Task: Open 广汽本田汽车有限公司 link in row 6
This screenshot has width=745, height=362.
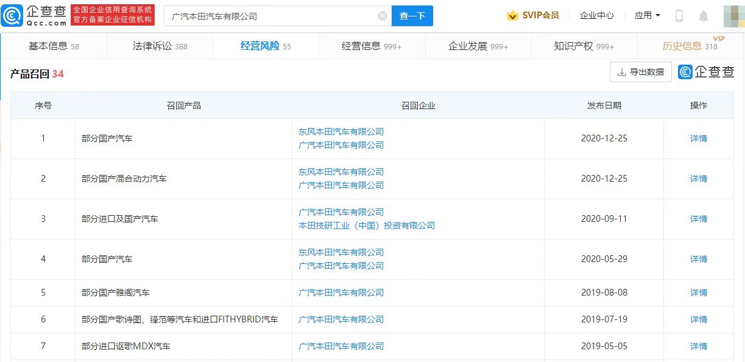Action: [341, 319]
